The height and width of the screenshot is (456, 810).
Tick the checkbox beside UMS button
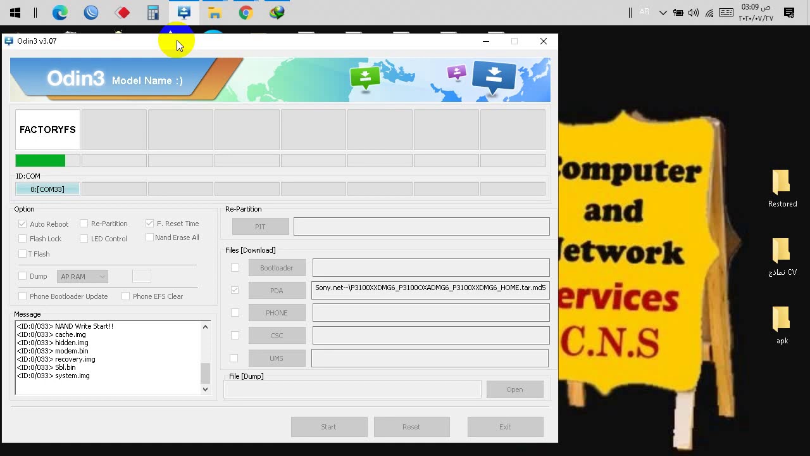click(x=234, y=358)
